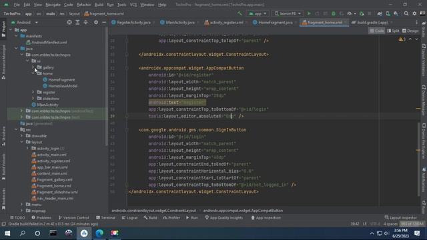This screenshot has width=427, height=240.
Task: Collapse the manifests folder
Action: point(16,36)
